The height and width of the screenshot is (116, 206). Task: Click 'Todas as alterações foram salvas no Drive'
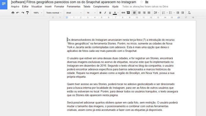[145, 7]
